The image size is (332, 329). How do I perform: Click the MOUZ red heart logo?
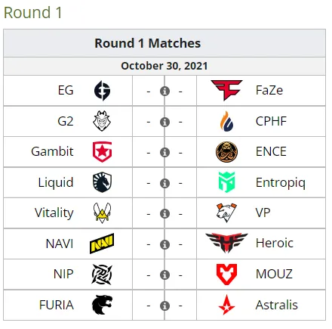226,275
